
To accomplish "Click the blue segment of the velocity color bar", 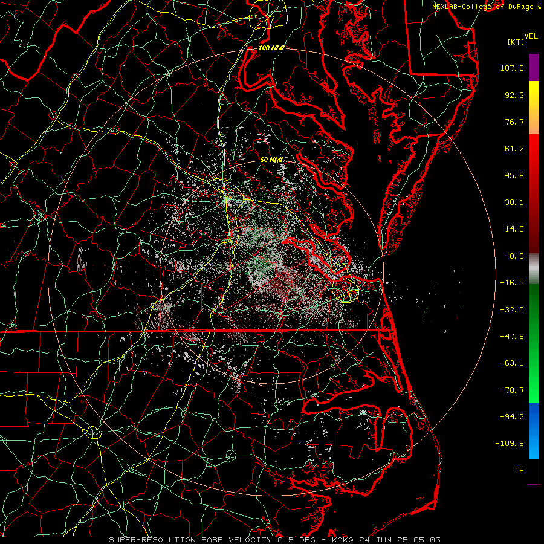I will pos(534,431).
